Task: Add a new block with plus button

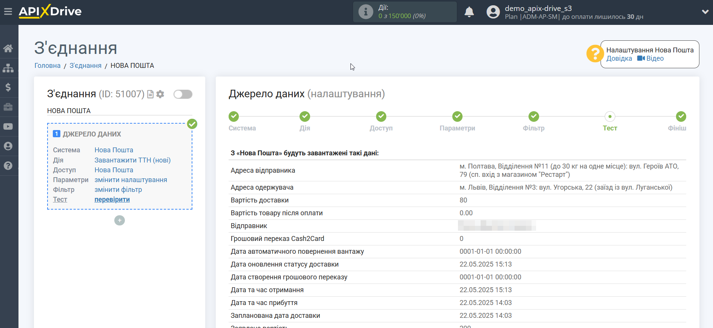Action: 120,221
